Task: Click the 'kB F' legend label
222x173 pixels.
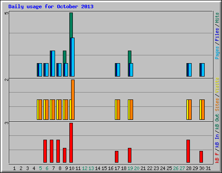Action: click(x=217, y=158)
